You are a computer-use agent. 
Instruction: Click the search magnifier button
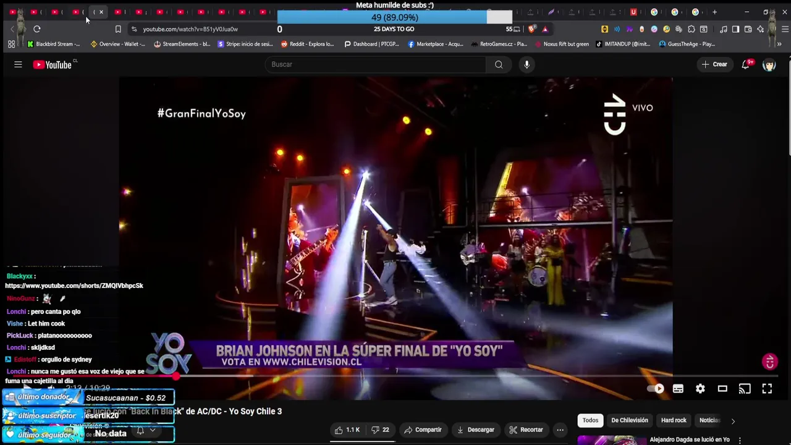point(499,64)
